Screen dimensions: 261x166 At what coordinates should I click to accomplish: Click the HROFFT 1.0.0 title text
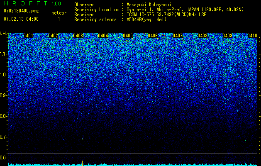tap(32, 3)
